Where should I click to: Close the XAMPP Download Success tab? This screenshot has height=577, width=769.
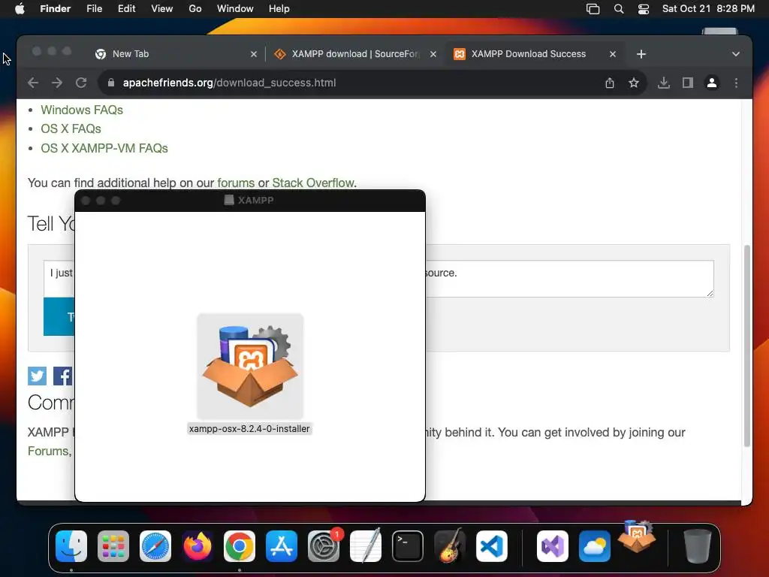tap(613, 54)
